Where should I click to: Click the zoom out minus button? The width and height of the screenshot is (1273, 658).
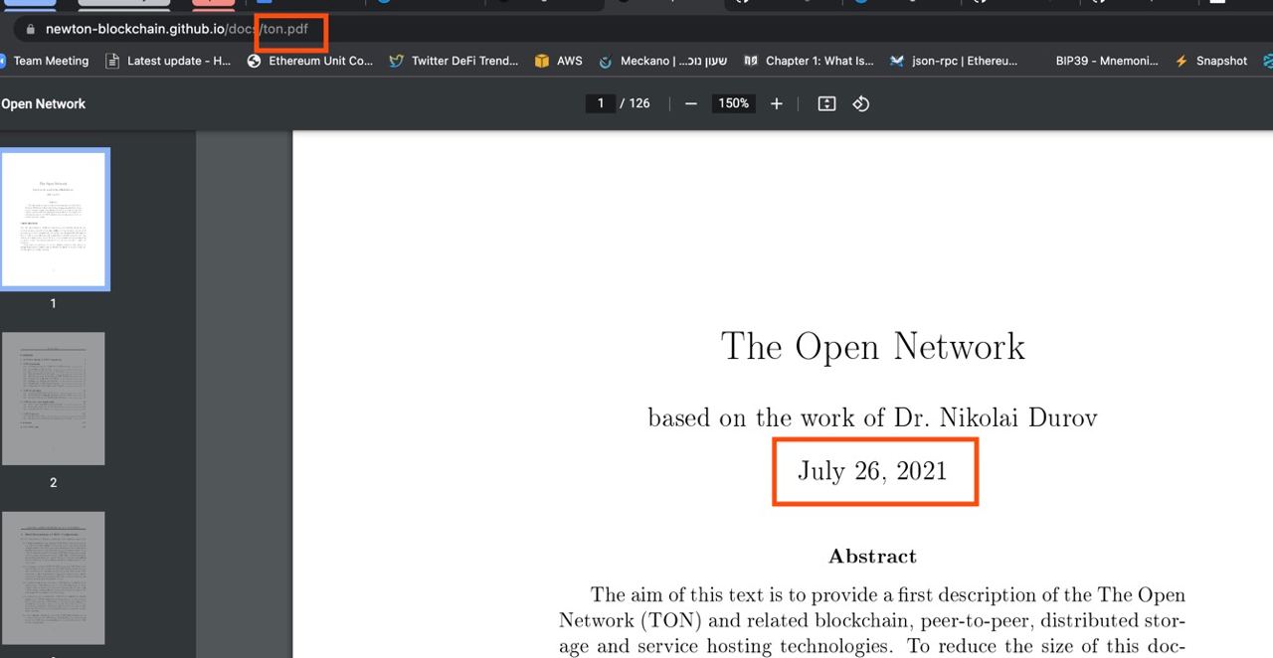point(691,103)
